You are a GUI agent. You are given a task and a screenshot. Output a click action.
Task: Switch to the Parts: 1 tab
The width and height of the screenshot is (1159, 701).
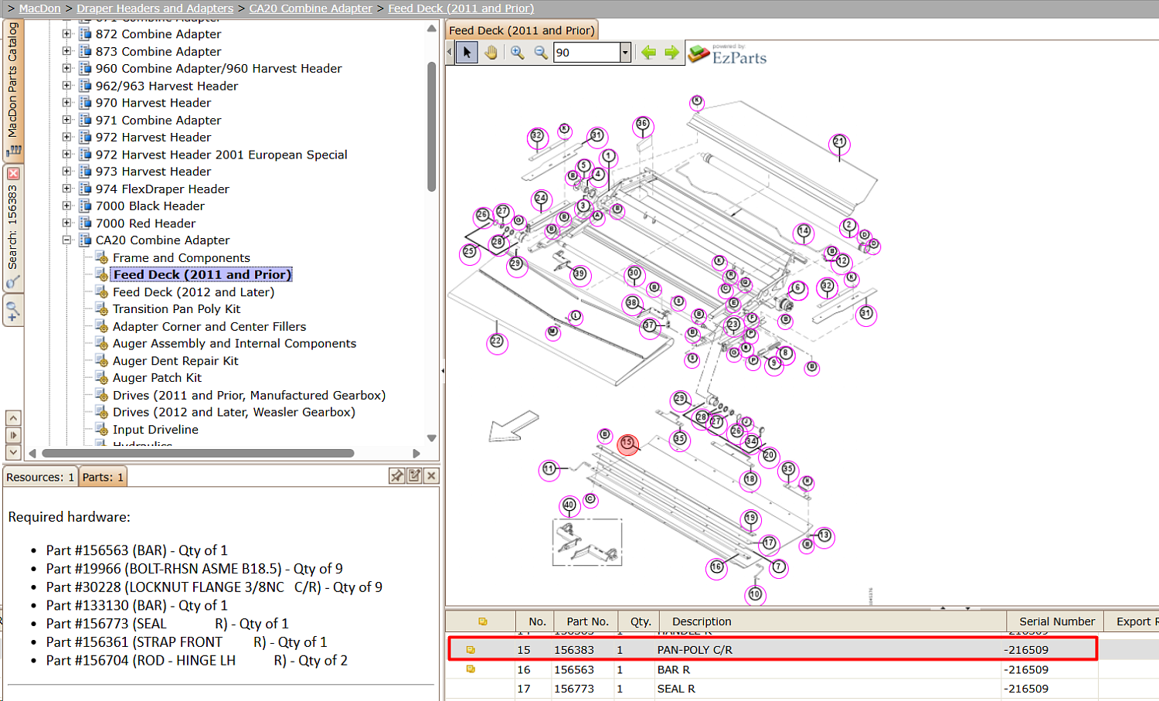tap(103, 477)
